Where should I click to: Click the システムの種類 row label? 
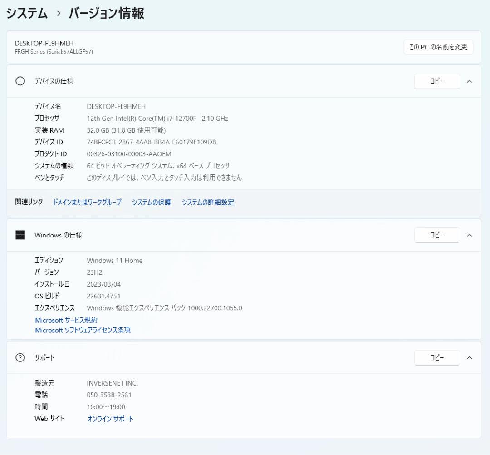54,166
